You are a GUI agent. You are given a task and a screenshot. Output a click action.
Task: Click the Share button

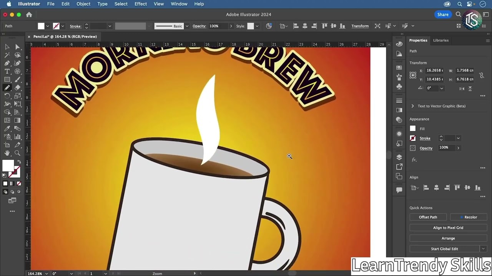(443, 15)
